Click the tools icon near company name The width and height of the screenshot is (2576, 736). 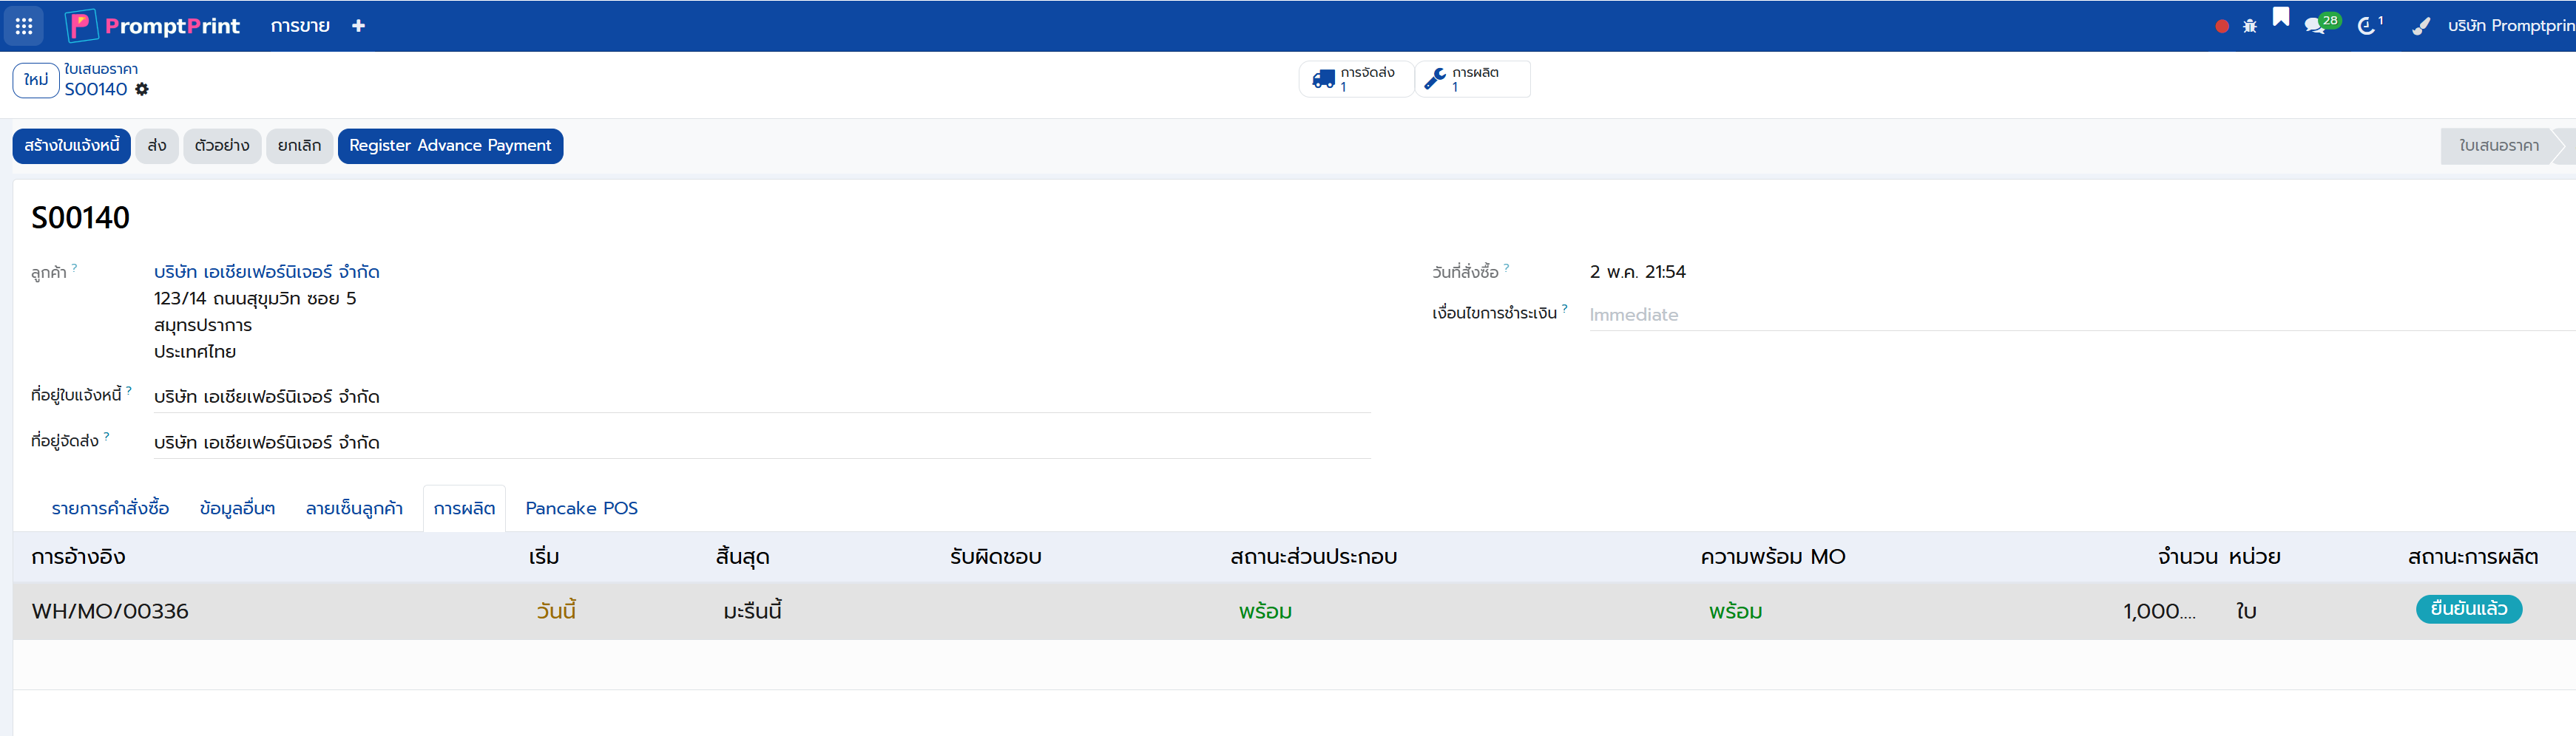2421,26
